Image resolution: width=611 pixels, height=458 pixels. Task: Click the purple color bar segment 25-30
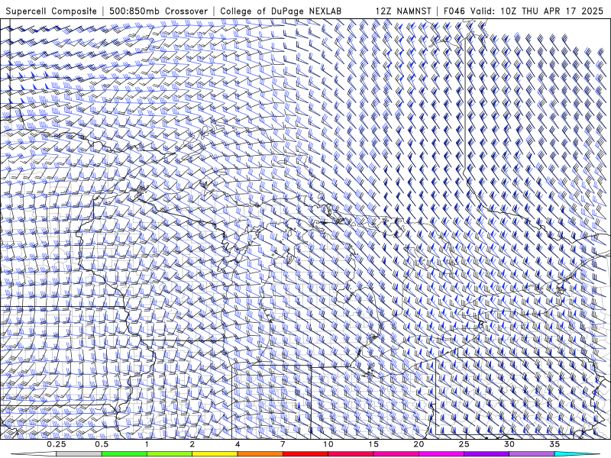pos(487,454)
